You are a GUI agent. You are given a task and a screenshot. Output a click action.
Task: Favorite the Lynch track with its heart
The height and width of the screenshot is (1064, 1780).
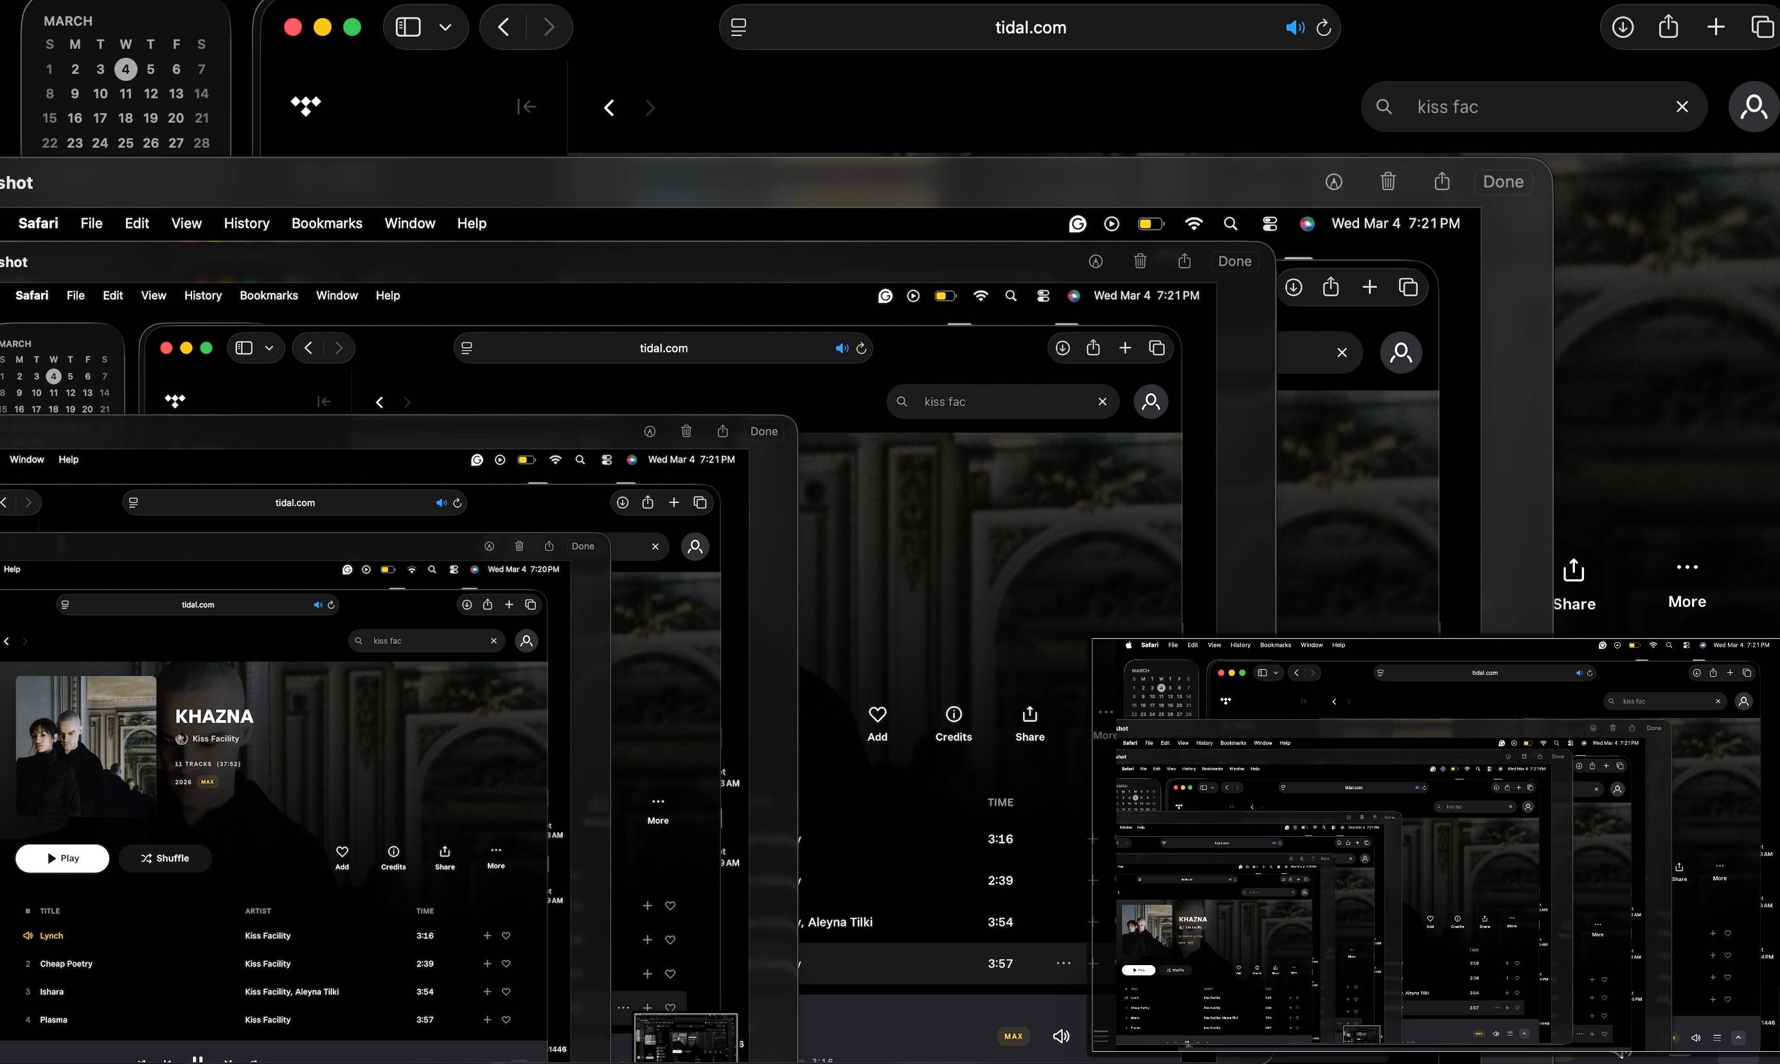(x=506, y=936)
